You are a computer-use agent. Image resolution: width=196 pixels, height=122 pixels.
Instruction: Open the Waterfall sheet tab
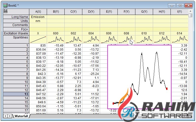pyautogui.click(x=21, y=116)
